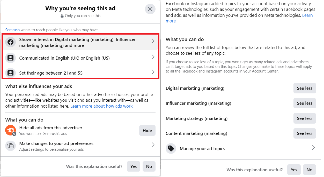The width and height of the screenshot is (324, 177).
Task: Close the 'Why you're seeing this ad' dialog
Action: [150, 9]
